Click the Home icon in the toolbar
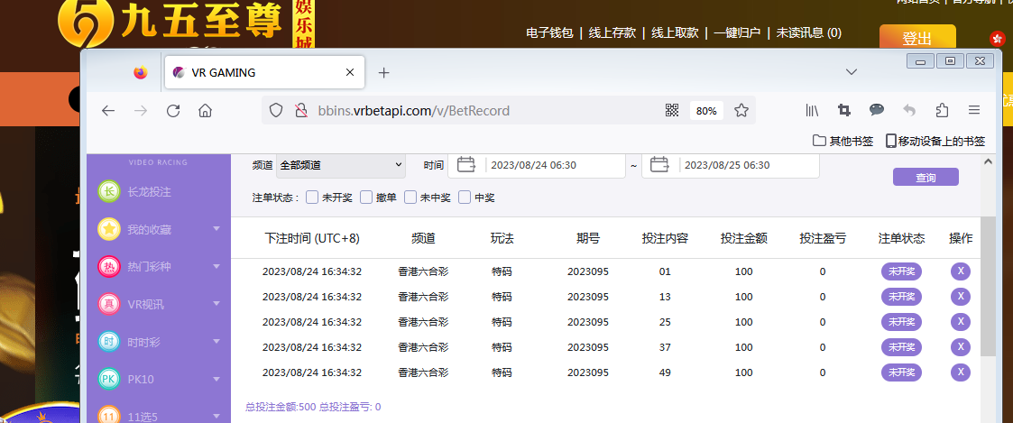The width and height of the screenshot is (1013, 423). (206, 110)
